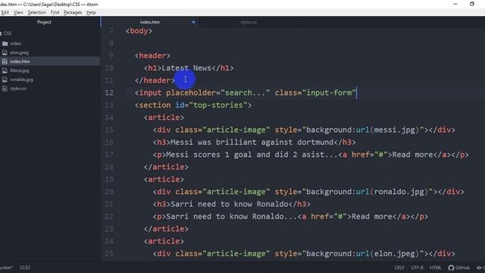
Task: Click line number 13 in the gutter
Action: pyautogui.click(x=109, y=105)
